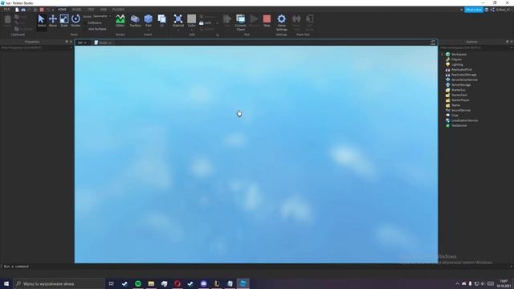Open Opera browser from the taskbar

pyautogui.click(x=177, y=283)
